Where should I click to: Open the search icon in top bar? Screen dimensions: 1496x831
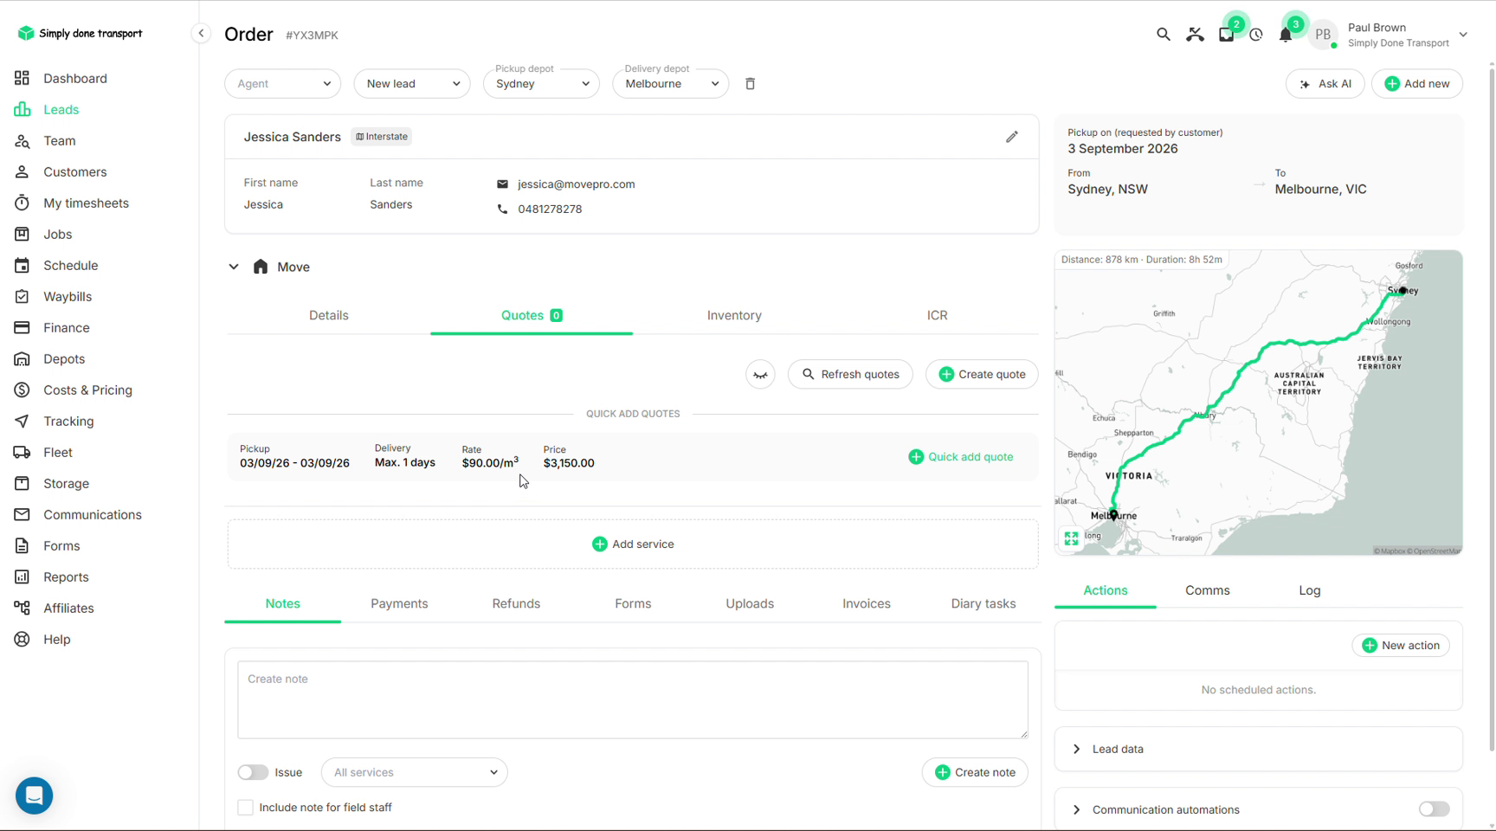click(x=1163, y=35)
